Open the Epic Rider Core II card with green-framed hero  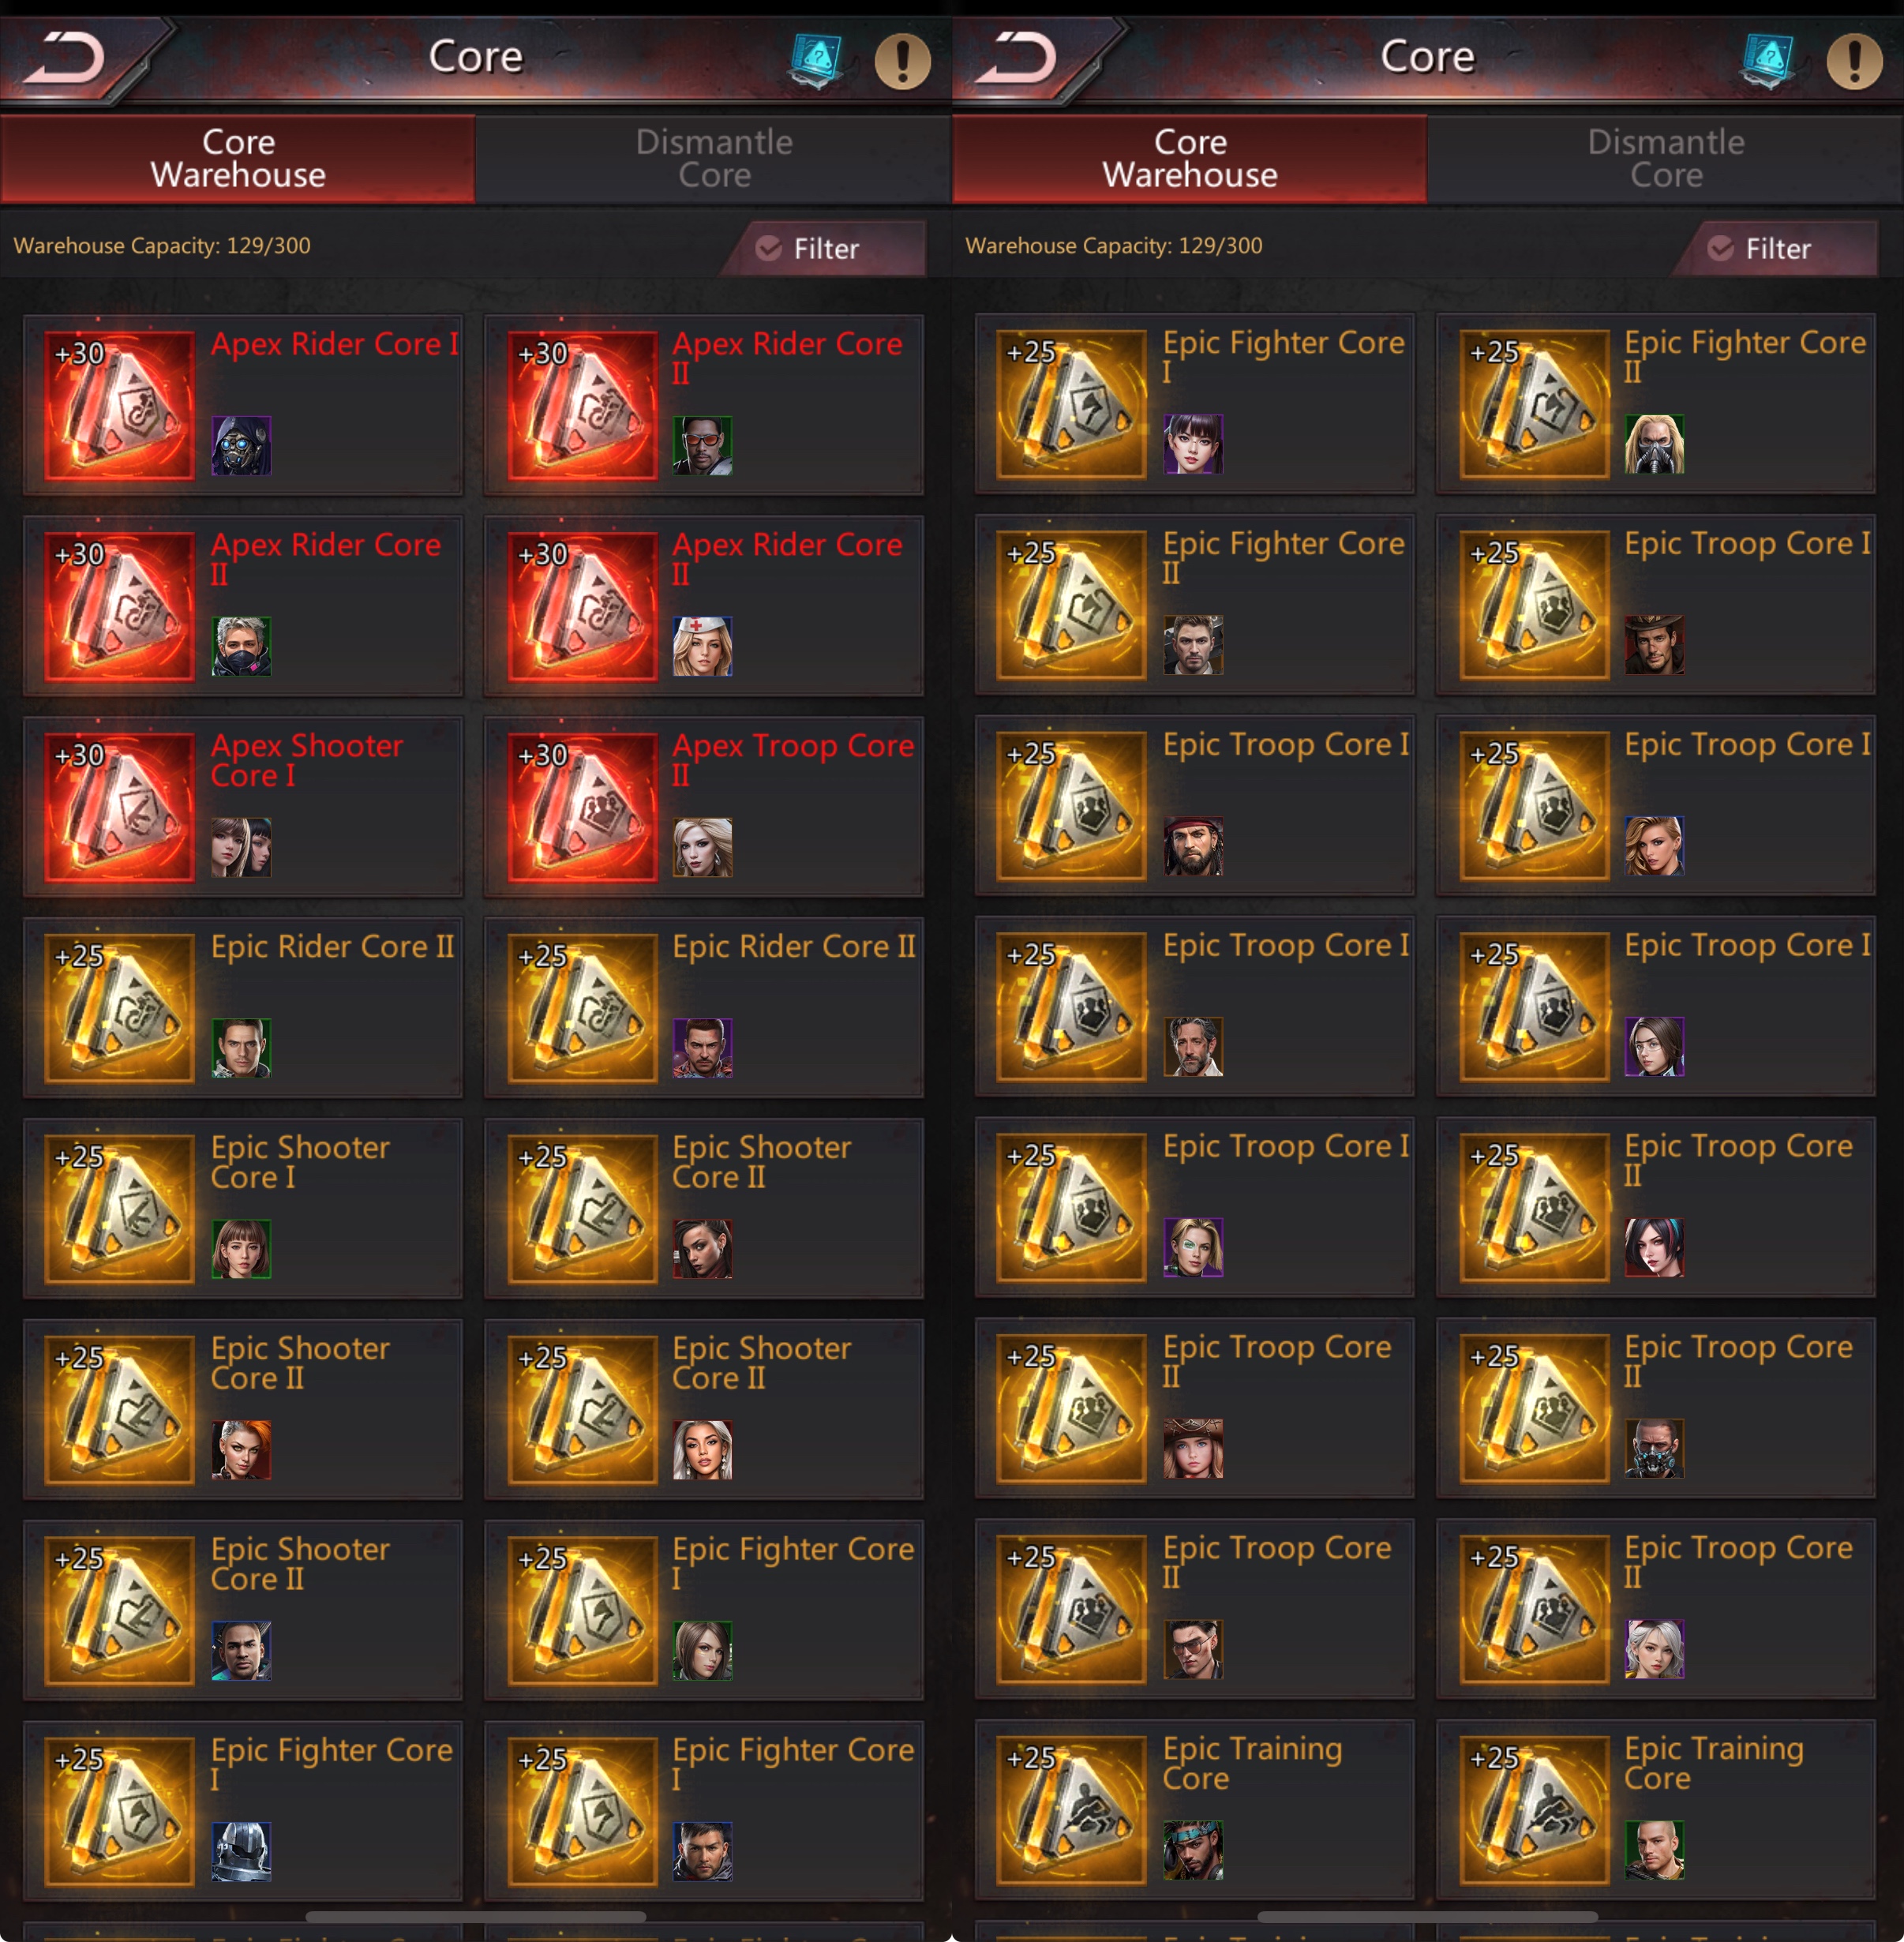(243, 1007)
